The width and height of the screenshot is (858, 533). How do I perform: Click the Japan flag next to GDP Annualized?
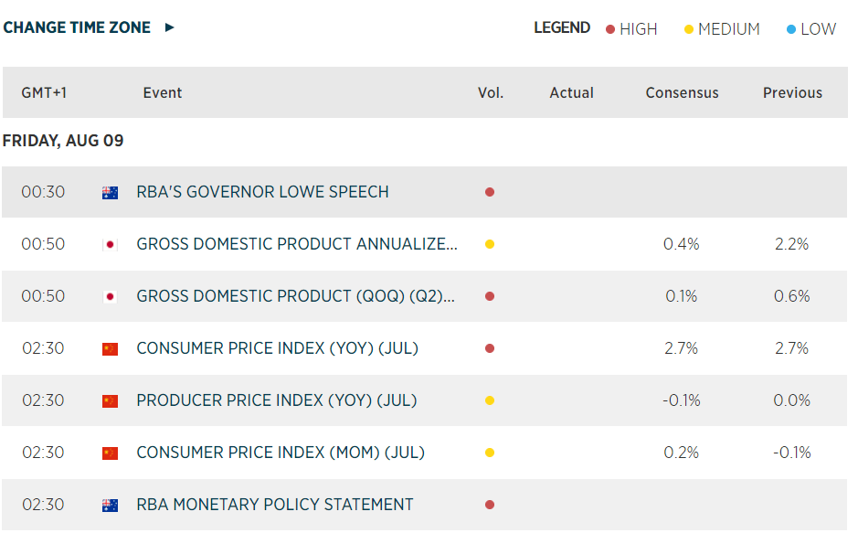110,245
